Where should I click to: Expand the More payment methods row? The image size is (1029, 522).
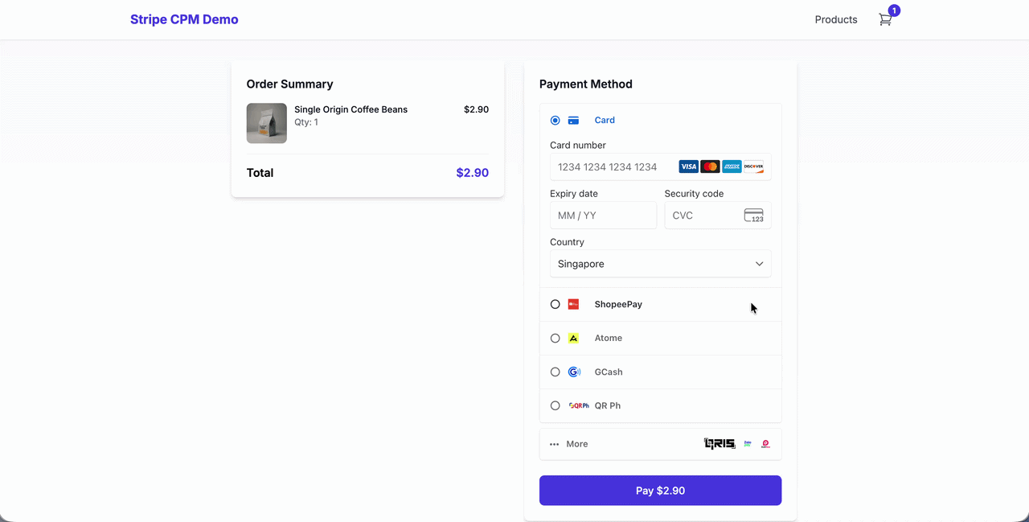[576, 443]
